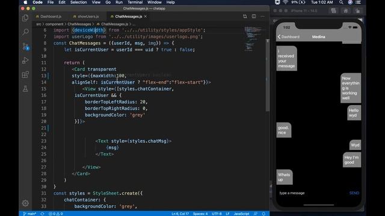Open the Edit menu

(62, 2)
